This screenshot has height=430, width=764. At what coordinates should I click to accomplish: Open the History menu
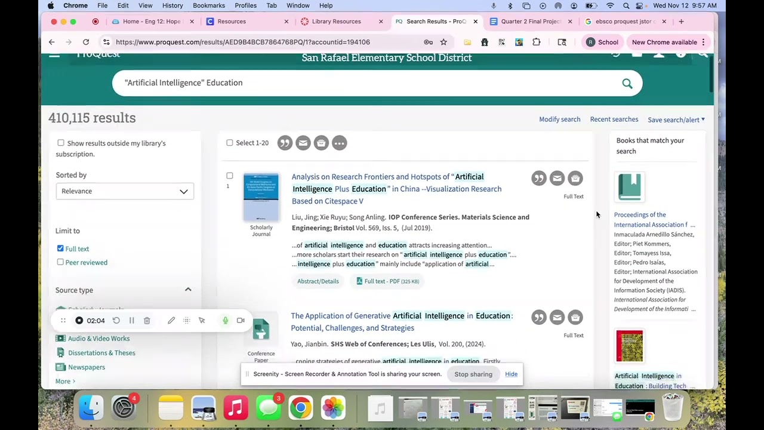point(172,5)
